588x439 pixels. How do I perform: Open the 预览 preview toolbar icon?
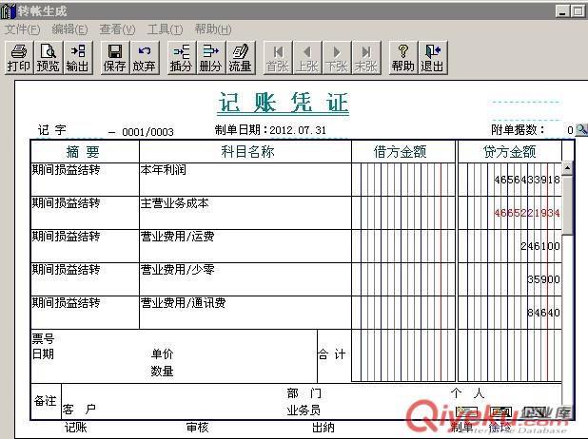coord(48,58)
